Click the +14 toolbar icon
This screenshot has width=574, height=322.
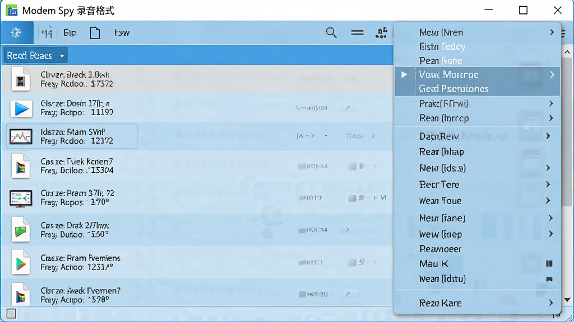[x=47, y=33]
